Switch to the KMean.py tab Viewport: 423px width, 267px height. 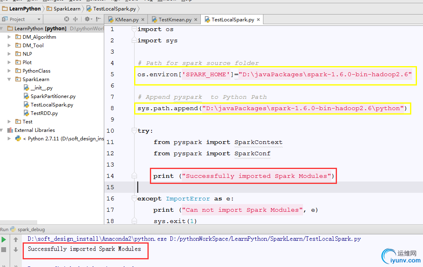(126, 20)
